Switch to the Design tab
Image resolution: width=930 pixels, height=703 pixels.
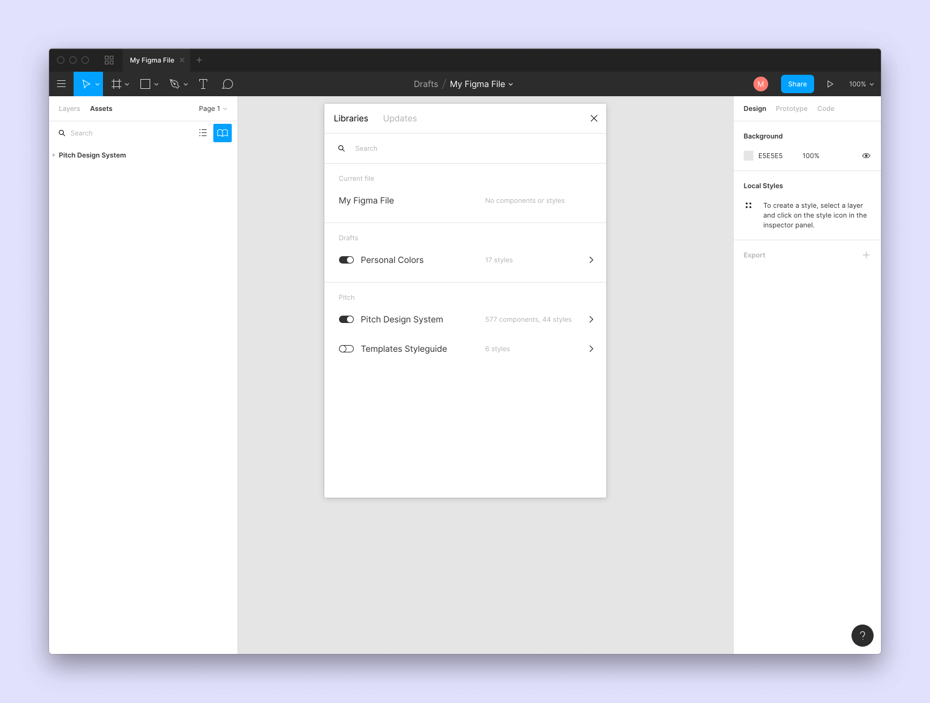755,108
